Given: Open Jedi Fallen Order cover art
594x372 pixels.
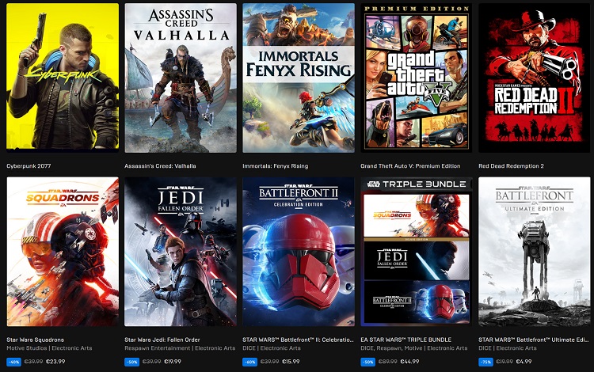Looking at the screenshot, I should [181, 252].
